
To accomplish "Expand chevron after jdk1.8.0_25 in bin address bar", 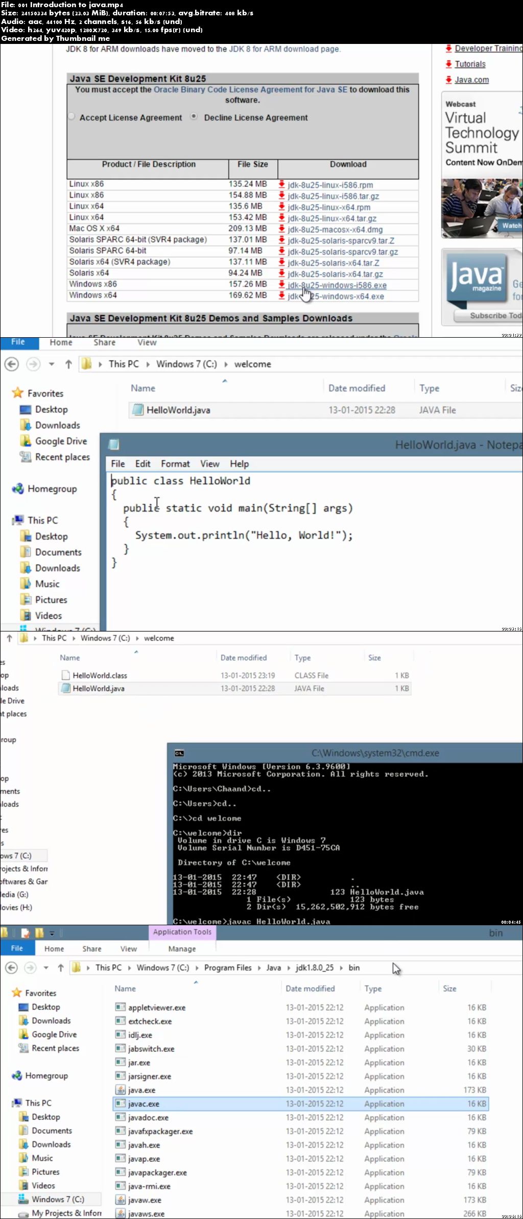I will tap(342, 968).
